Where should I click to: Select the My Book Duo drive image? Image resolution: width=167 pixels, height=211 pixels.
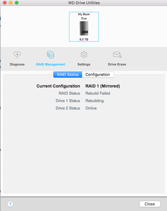(x=84, y=28)
